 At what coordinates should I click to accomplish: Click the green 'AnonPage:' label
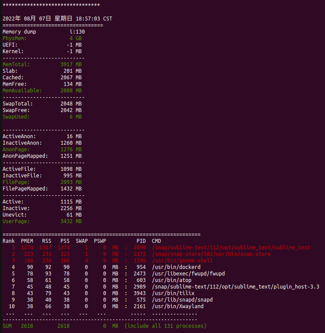16,150
